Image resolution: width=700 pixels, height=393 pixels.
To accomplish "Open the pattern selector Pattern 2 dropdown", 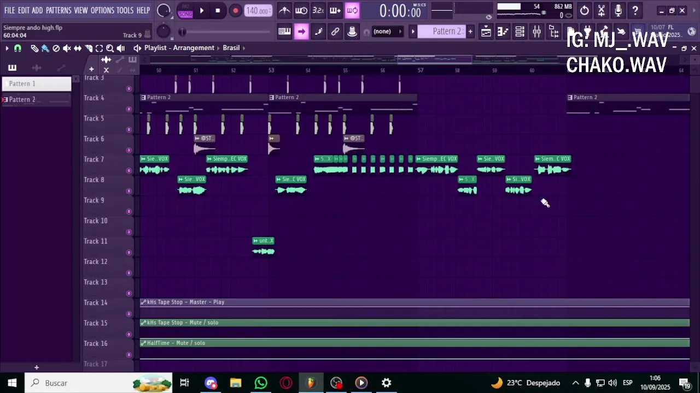I will point(442,32).
